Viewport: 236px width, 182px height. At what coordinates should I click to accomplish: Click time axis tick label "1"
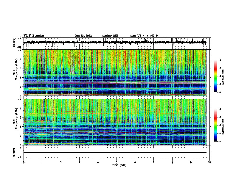(x=42, y=162)
